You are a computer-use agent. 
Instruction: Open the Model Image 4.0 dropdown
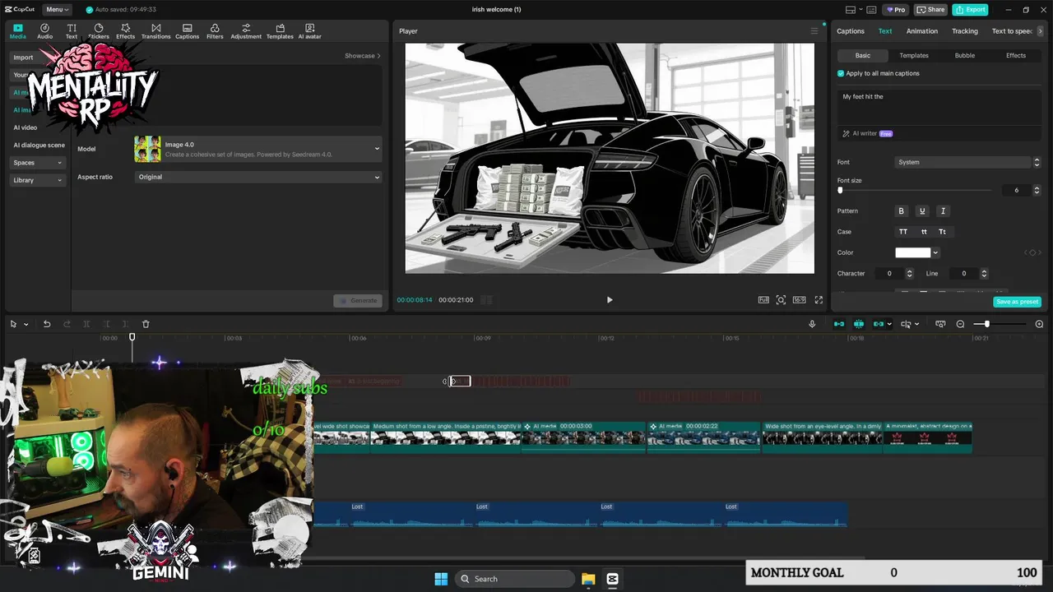tap(258, 149)
